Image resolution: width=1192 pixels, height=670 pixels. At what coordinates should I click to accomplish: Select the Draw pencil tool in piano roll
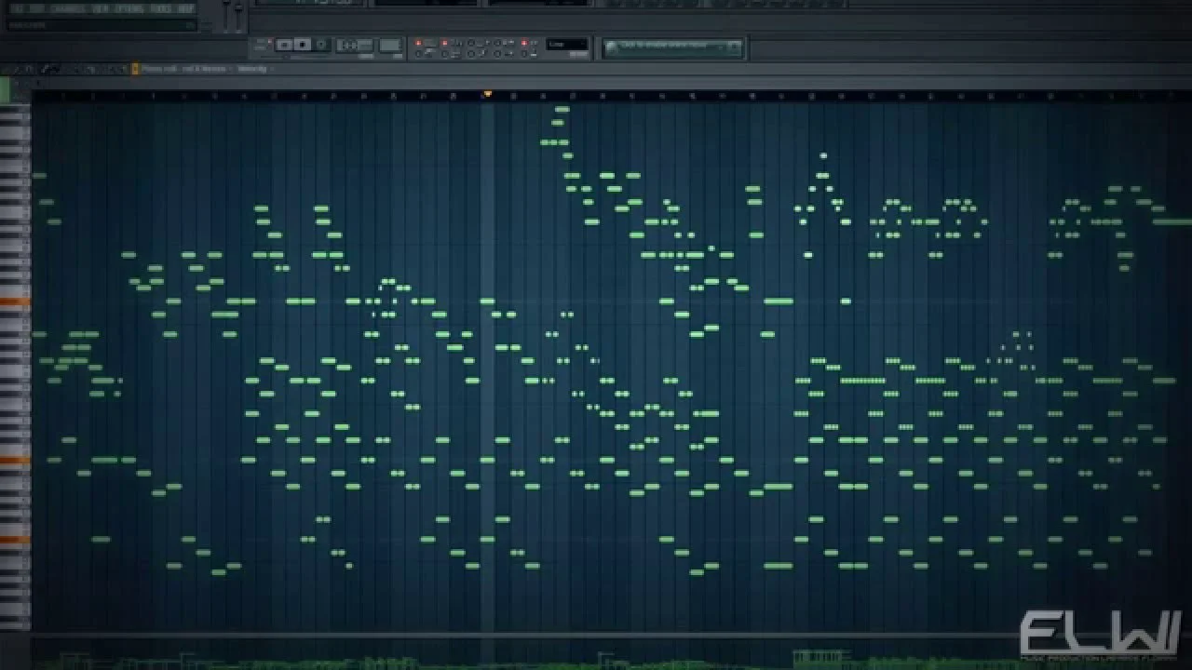click(44, 69)
